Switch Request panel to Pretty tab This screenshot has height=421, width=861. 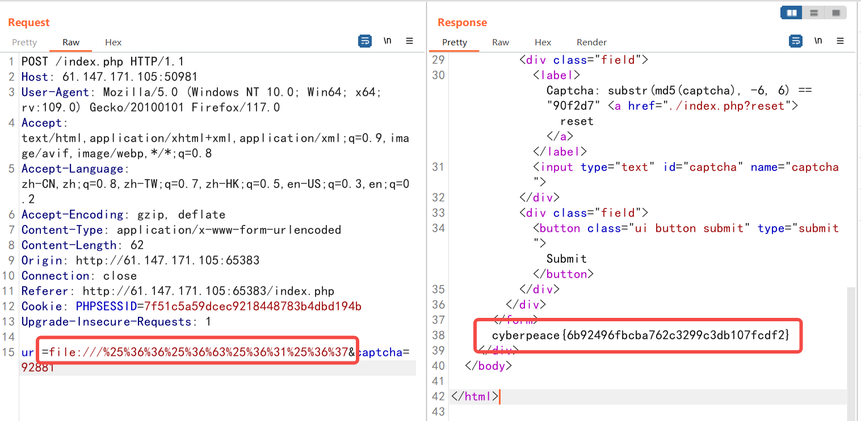click(x=24, y=42)
